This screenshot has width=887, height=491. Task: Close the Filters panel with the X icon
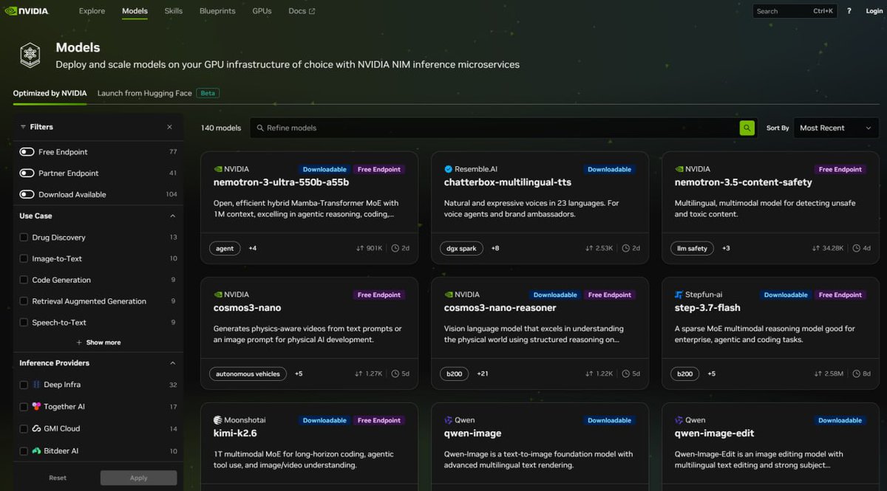pyautogui.click(x=169, y=127)
